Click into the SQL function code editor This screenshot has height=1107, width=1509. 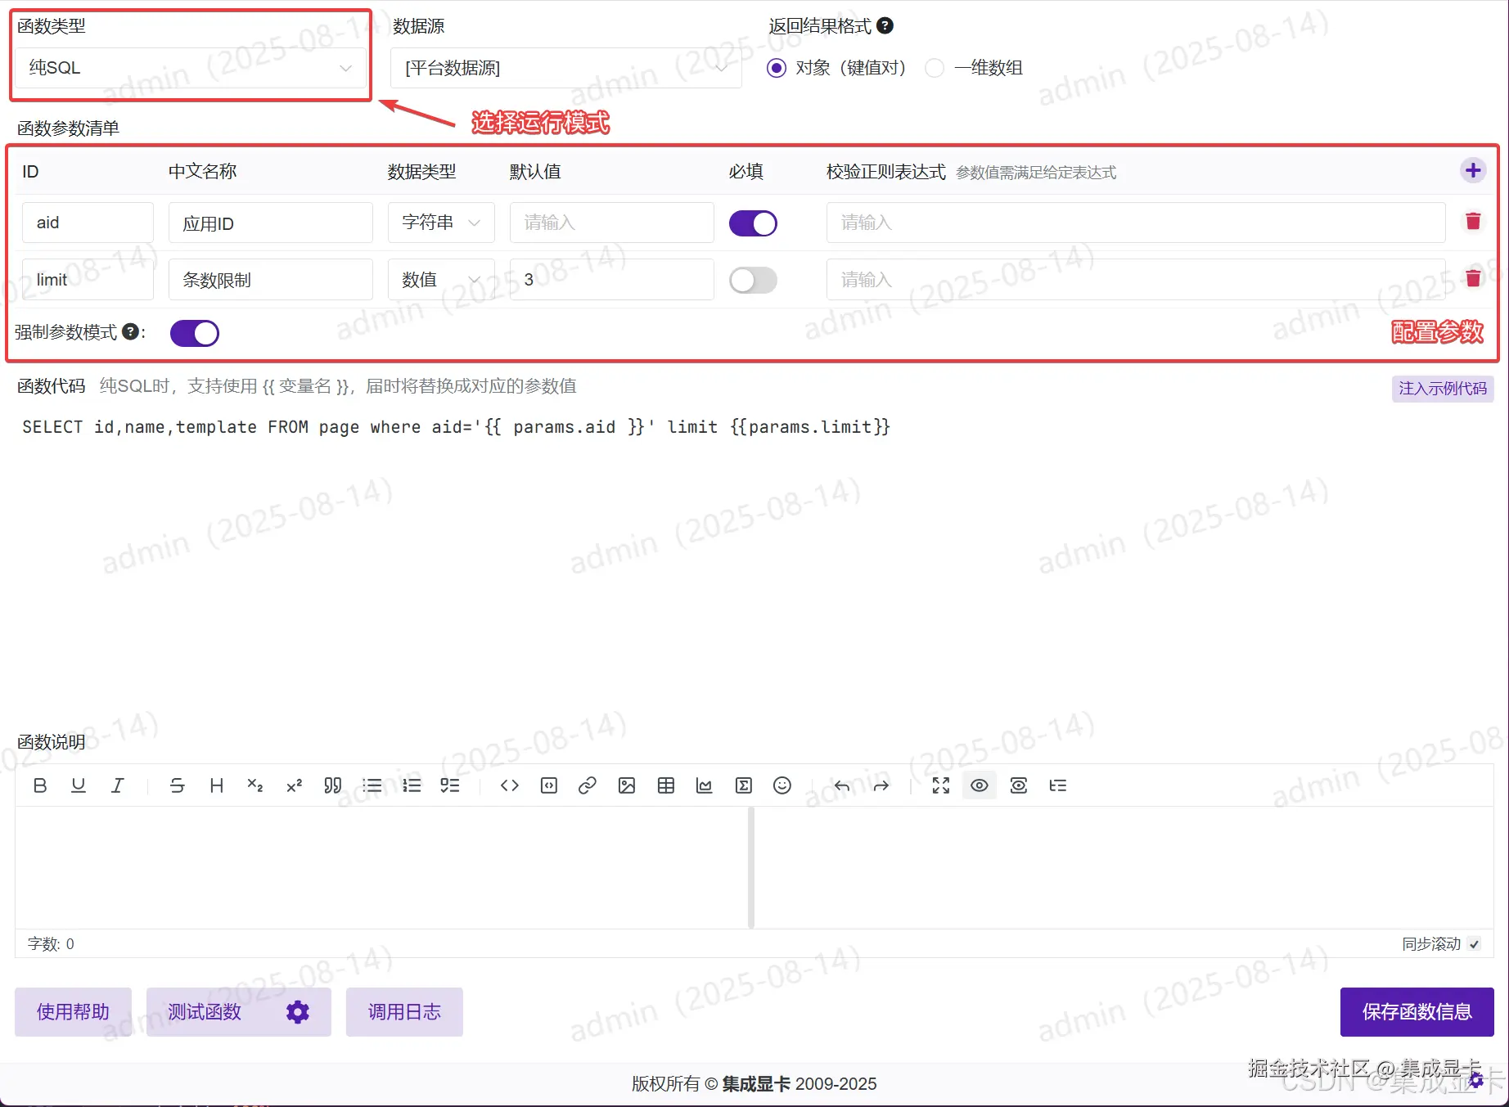coord(754,565)
